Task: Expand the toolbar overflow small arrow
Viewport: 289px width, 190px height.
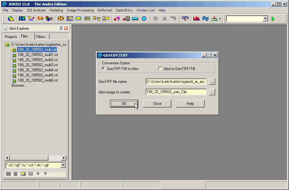Action: (x=220, y=19)
